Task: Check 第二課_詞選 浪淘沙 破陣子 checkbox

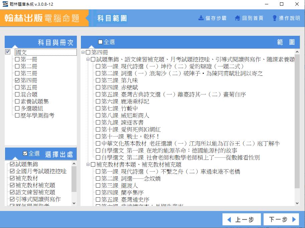Action: click(x=98, y=73)
